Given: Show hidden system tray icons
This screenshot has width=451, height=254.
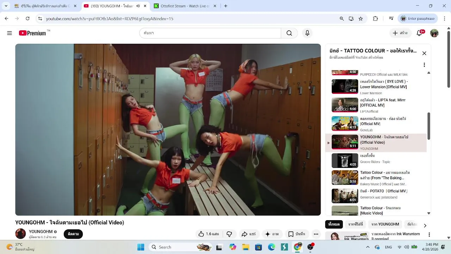Looking at the screenshot, I should (367, 247).
